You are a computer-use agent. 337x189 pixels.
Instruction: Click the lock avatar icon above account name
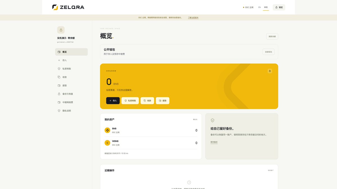pos(61,30)
